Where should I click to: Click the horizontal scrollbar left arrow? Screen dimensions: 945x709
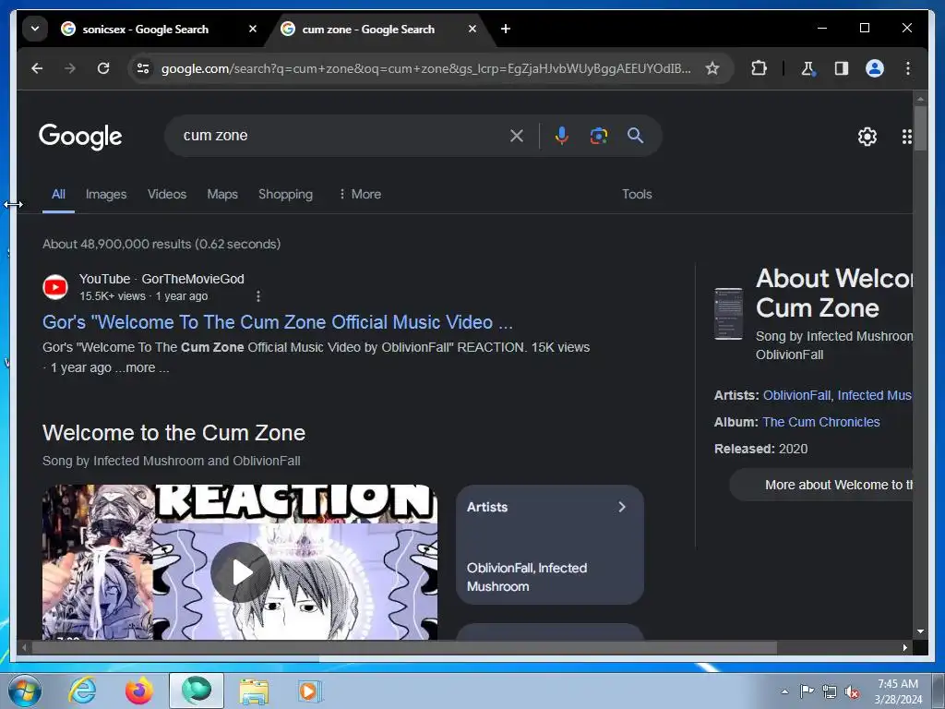(24, 647)
